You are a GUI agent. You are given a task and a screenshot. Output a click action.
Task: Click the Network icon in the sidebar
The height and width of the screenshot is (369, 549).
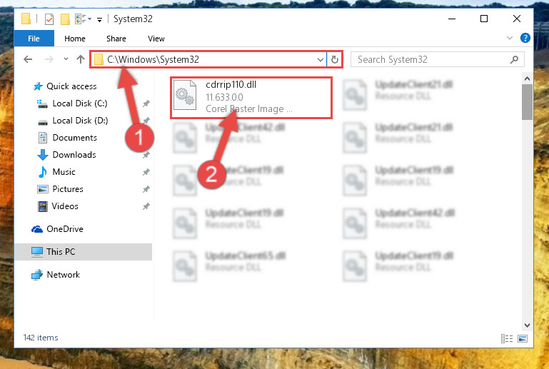pos(36,275)
